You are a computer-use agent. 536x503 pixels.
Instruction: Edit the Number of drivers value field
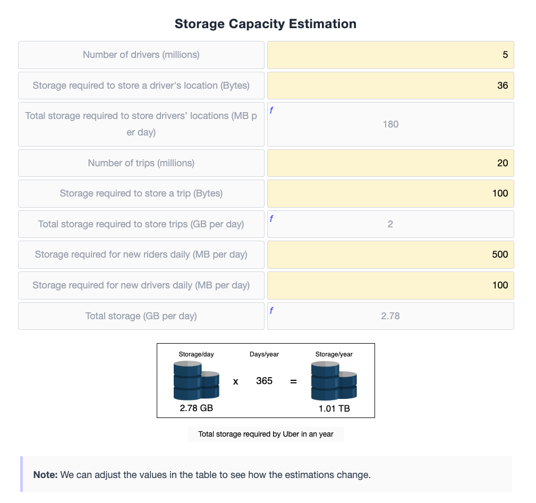[x=390, y=55]
